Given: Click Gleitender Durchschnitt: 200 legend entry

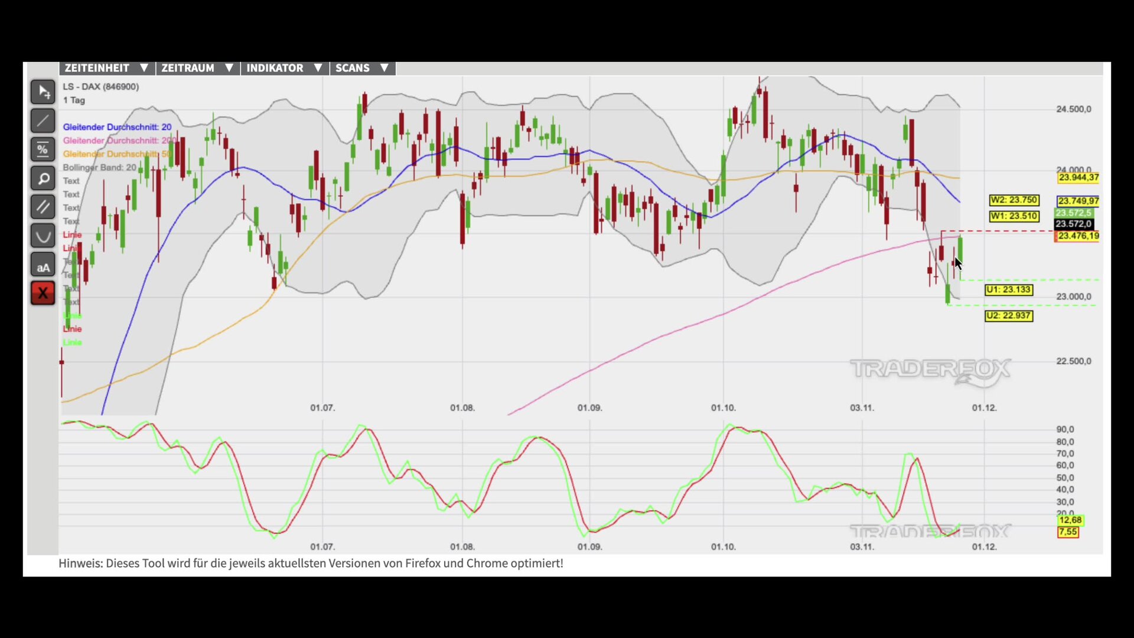Looking at the screenshot, I should [118, 141].
